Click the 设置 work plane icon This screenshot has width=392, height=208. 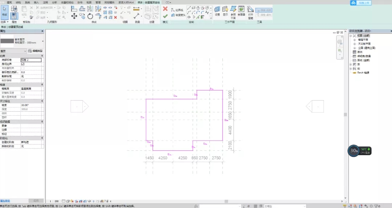coord(217,10)
